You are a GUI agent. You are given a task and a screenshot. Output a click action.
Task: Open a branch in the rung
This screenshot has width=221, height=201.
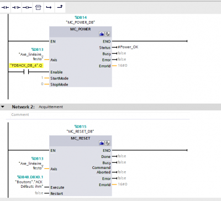tap(49, 7)
